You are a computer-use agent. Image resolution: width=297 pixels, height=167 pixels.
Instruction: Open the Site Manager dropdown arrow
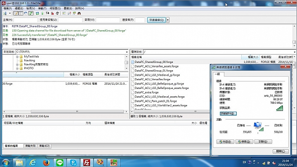coord(9,13)
